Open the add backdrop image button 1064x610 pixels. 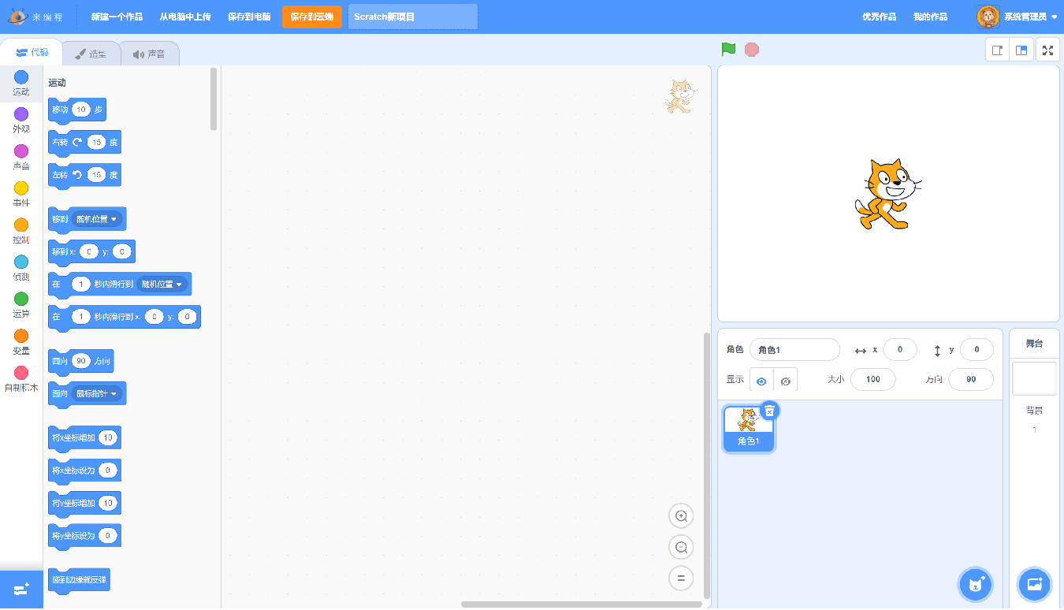pos(1034,585)
